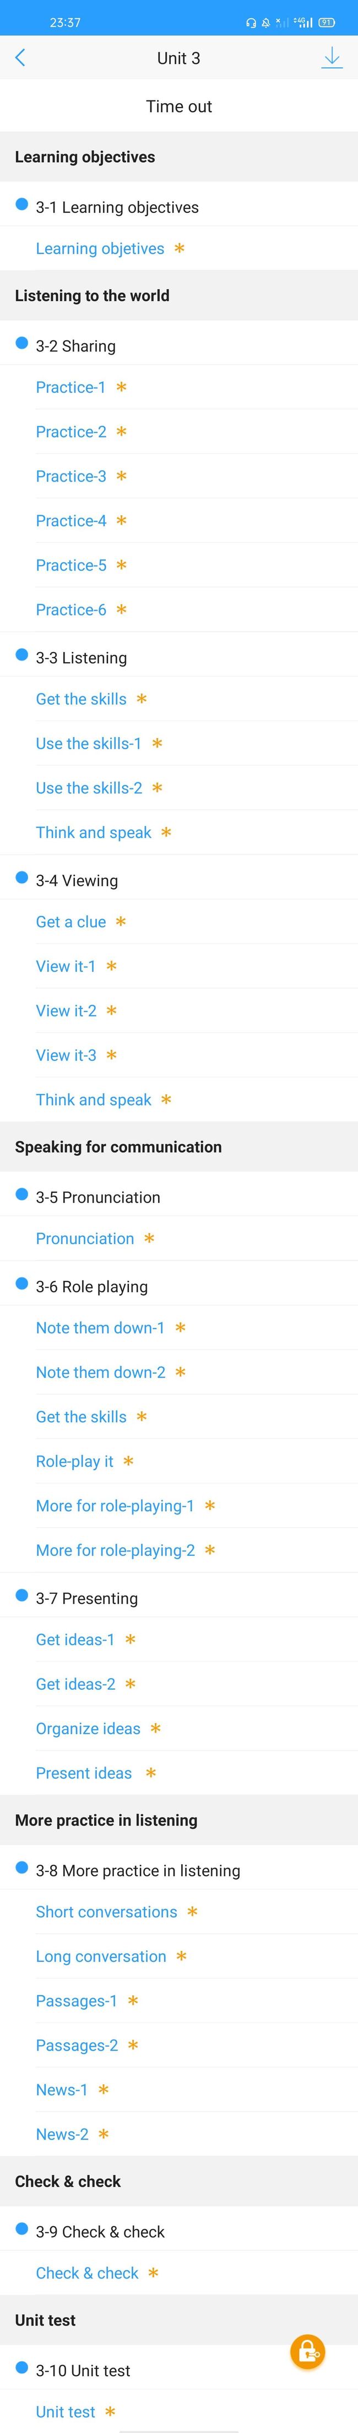358x2433 pixels.
Task: Tap the download icon for Unit 3
Action: point(332,57)
